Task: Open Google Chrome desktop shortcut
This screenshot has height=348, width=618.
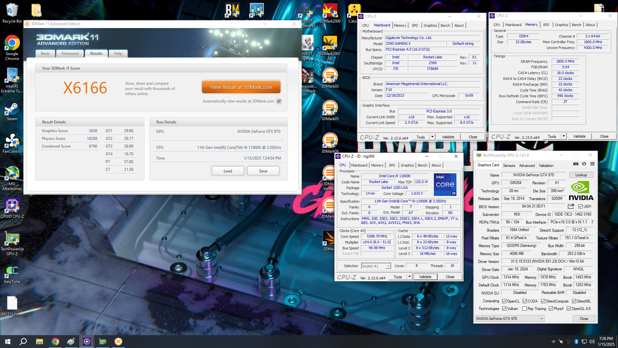Action: click(x=12, y=48)
